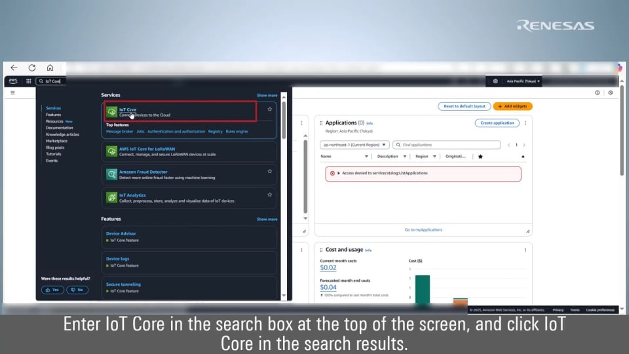Toggle the hamburger navigation menu

[12, 92]
